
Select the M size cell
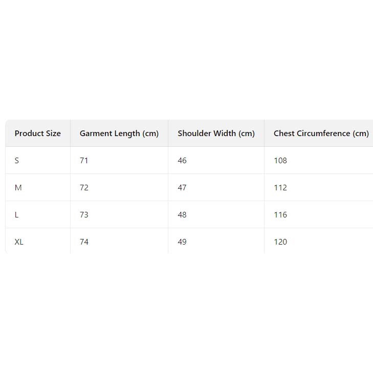coord(18,188)
